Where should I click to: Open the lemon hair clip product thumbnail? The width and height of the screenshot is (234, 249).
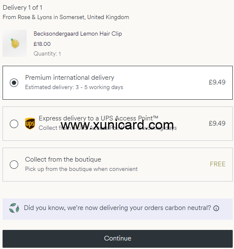tap(14, 43)
